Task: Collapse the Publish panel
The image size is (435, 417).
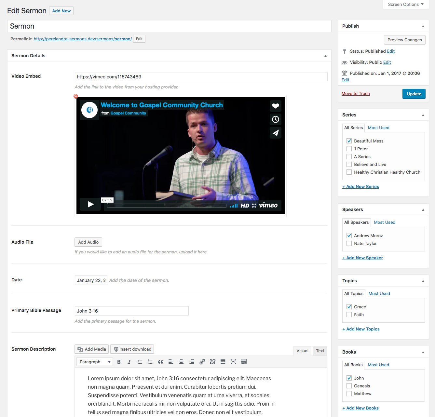Action: [x=423, y=26]
